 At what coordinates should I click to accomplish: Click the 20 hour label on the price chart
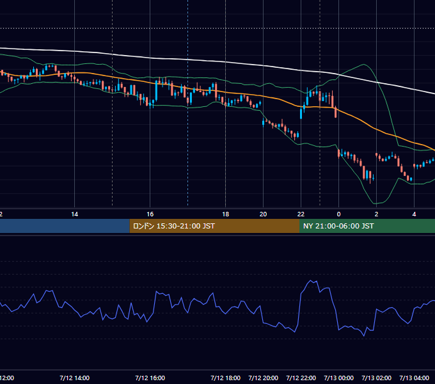point(264,214)
